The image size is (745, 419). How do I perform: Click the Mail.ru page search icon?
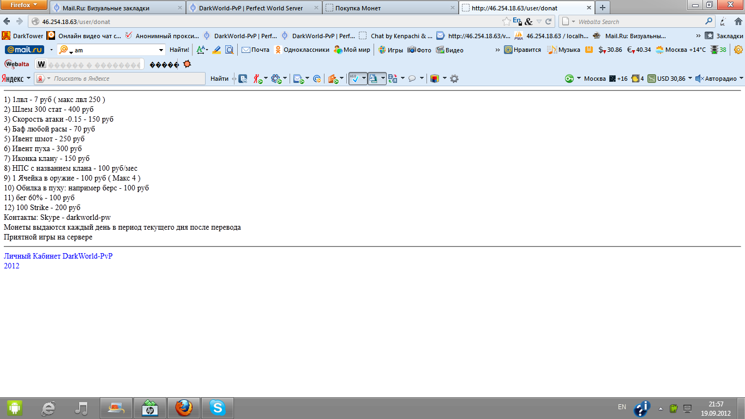pos(230,50)
